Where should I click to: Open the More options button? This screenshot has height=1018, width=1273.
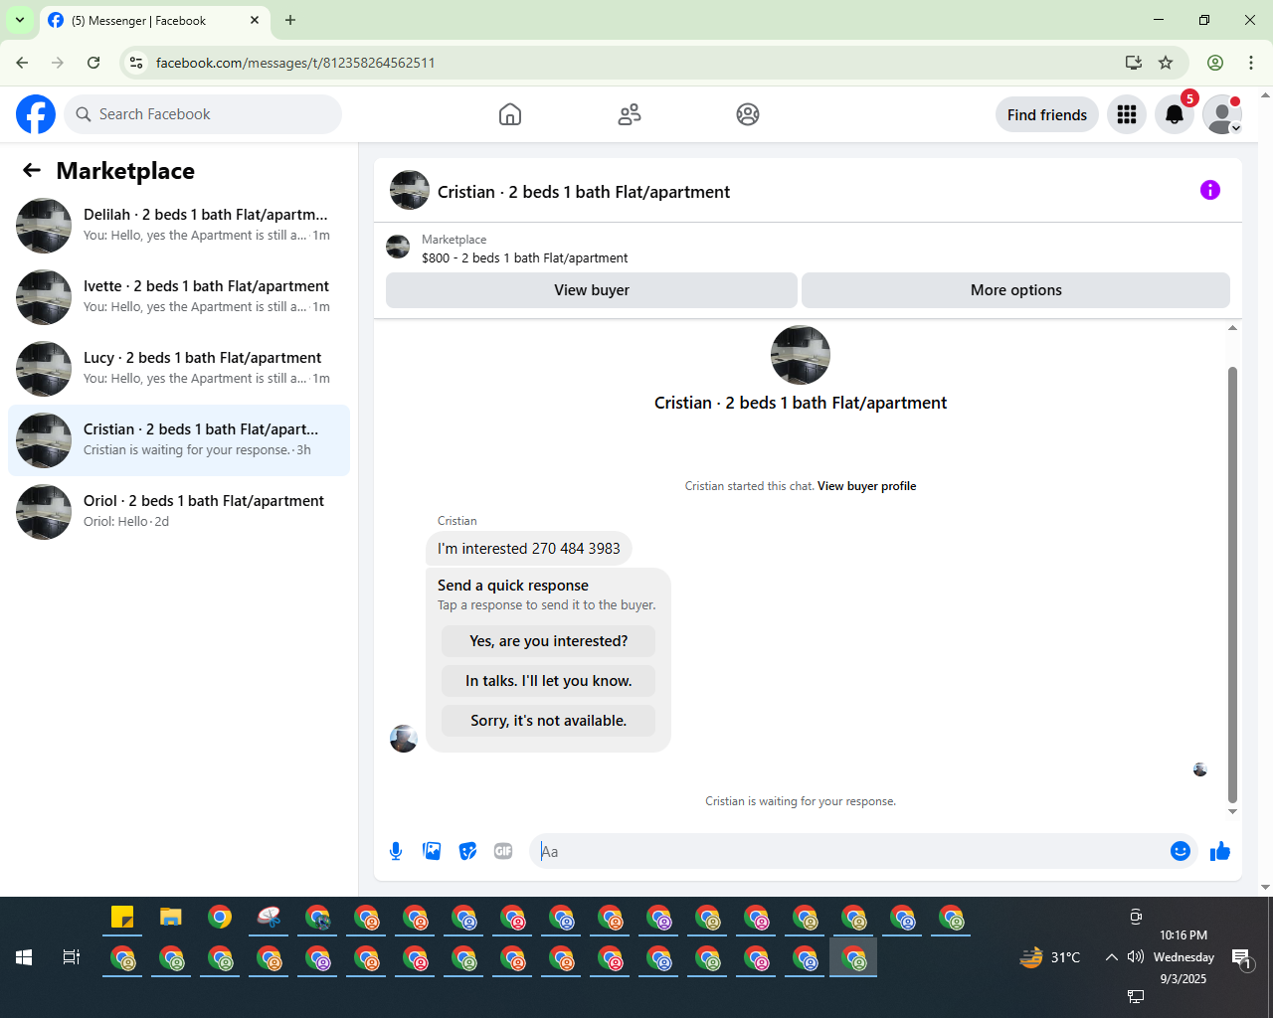(x=1015, y=290)
